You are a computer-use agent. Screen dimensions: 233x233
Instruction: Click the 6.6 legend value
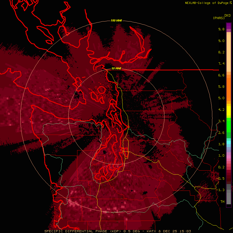(x=221, y=75)
